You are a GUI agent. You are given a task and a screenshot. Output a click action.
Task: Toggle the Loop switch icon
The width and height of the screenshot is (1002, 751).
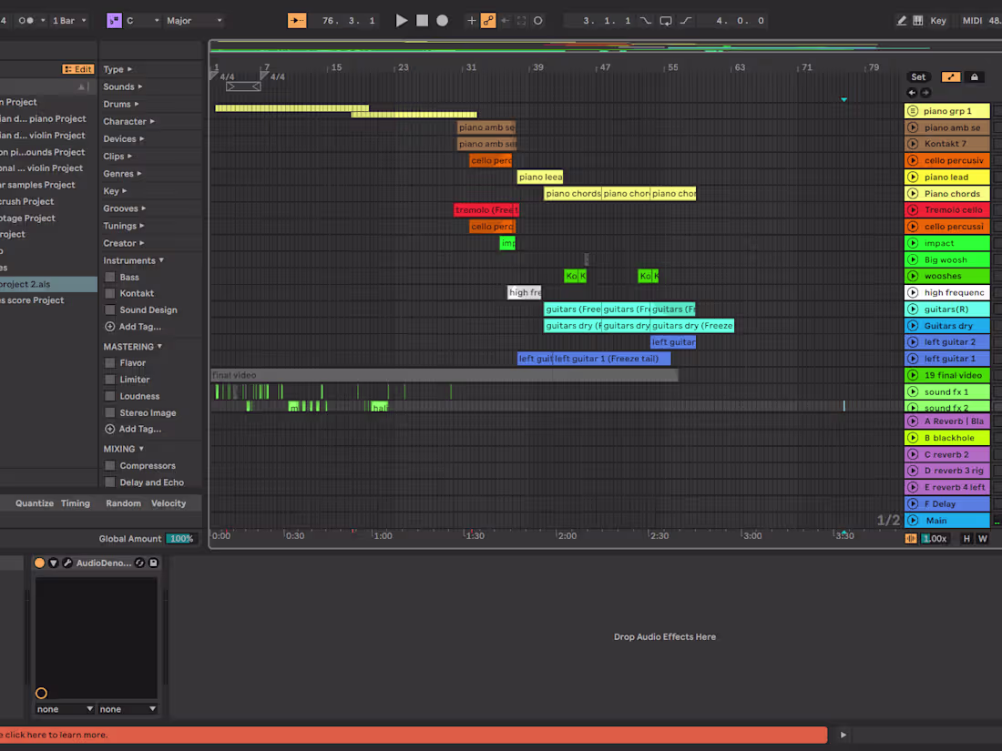point(665,20)
